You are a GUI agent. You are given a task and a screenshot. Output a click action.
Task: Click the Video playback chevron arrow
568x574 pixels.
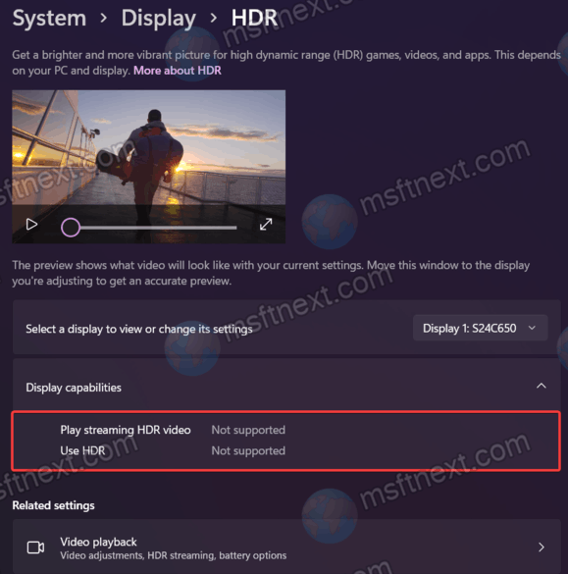(x=542, y=547)
